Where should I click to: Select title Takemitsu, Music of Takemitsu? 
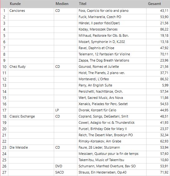click(112, 160)
